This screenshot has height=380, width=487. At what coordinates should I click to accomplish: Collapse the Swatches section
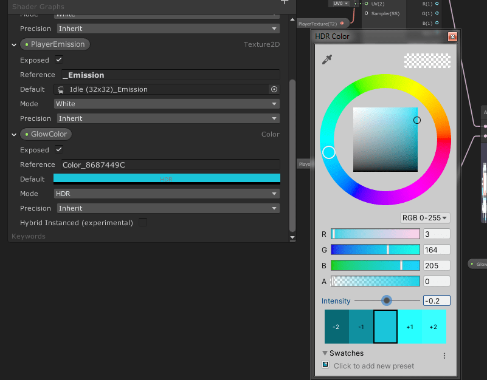point(325,353)
